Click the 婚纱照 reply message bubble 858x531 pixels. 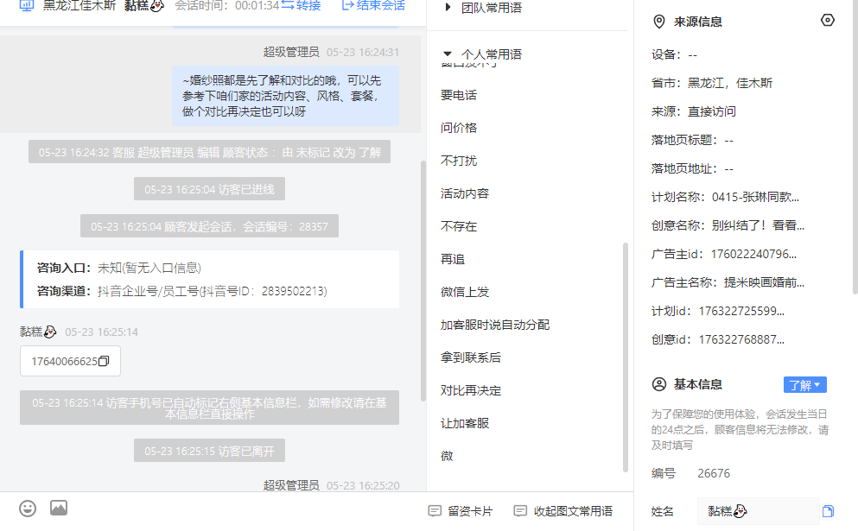(285, 96)
